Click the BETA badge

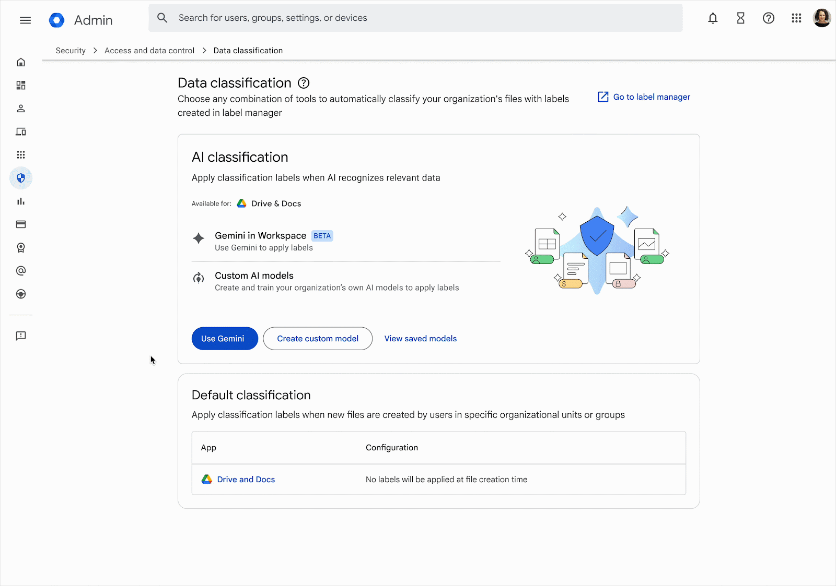(322, 236)
